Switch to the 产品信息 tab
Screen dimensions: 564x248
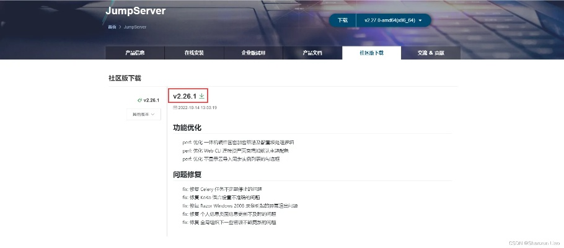(134, 53)
